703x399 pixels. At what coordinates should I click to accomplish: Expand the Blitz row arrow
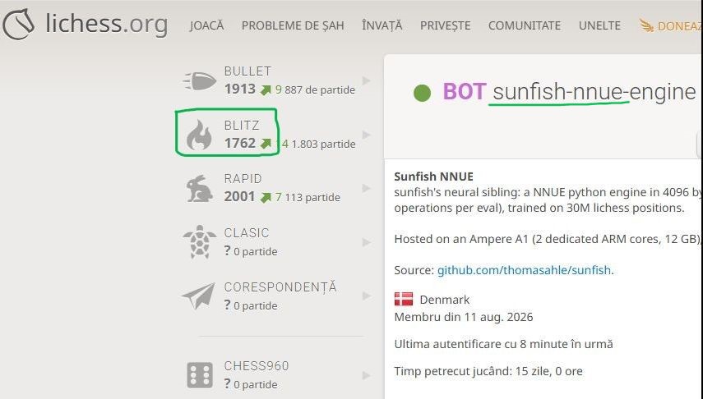pos(366,135)
